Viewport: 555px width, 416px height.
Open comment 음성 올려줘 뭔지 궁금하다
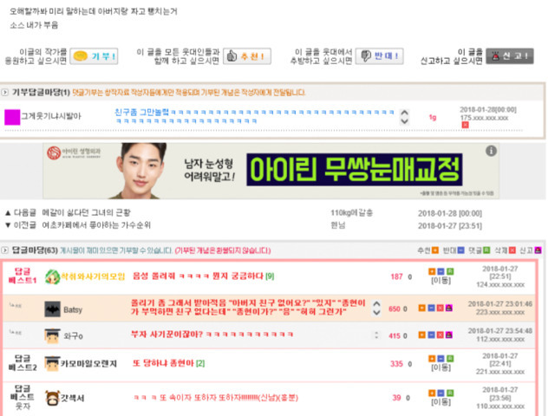point(199,276)
